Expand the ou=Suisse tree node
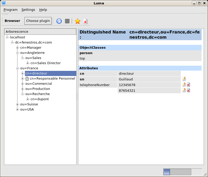Image resolution: width=208 pixels, height=177 pixels. (17, 104)
